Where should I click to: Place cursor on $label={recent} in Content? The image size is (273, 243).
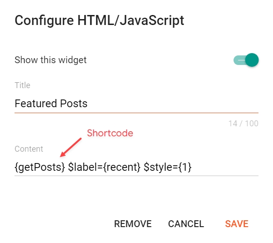tap(104, 167)
